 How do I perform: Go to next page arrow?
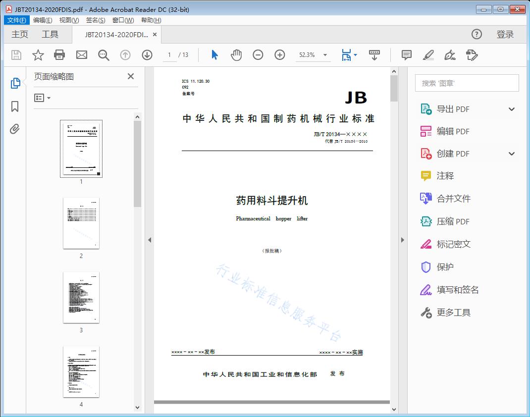coord(147,55)
